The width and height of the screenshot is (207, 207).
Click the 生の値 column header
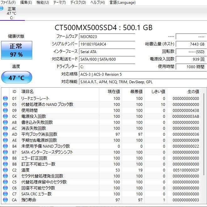click(184, 91)
